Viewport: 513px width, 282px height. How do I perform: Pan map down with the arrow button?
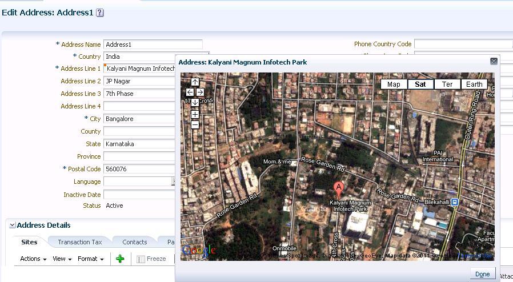(195, 102)
